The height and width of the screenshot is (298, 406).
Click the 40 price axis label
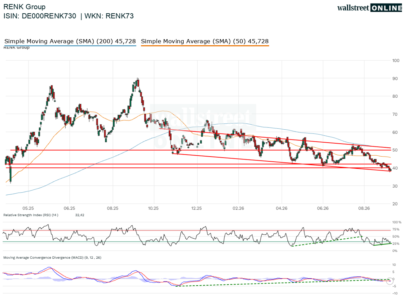click(x=395, y=168)
